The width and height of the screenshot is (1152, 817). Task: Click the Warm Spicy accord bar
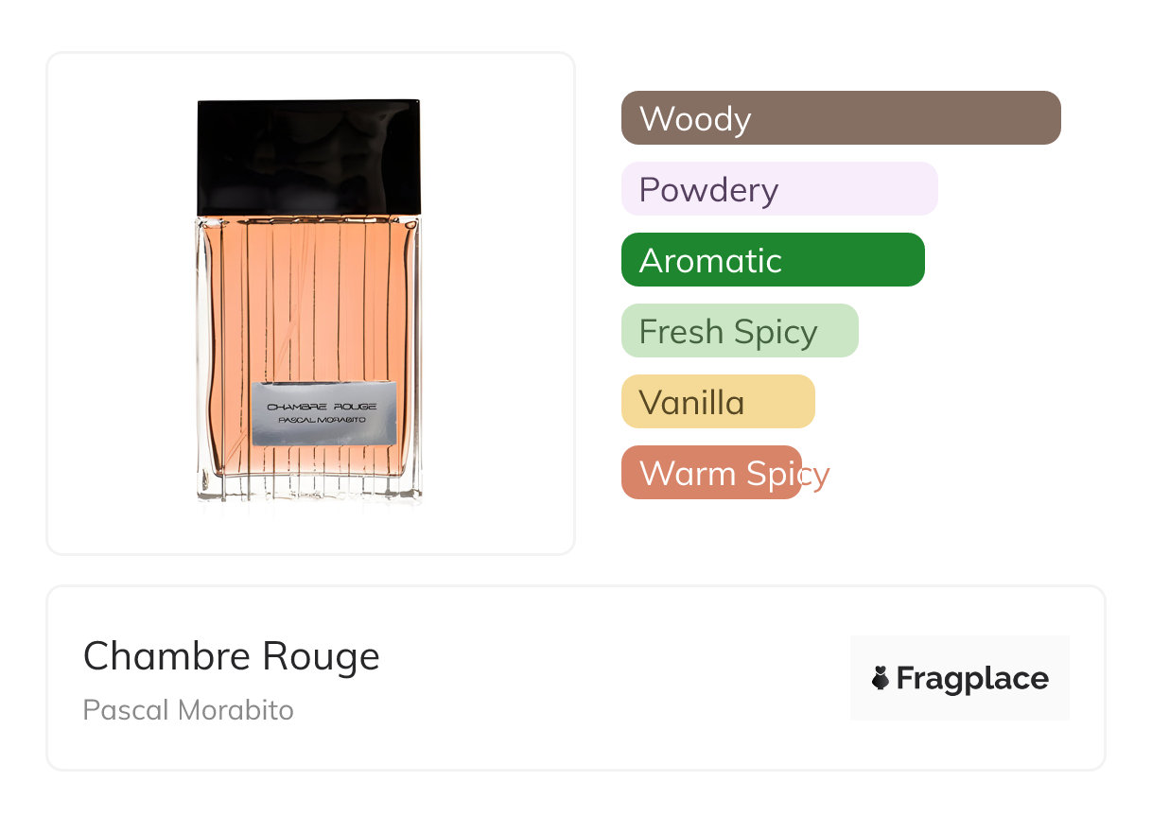(x=710, y=473)
